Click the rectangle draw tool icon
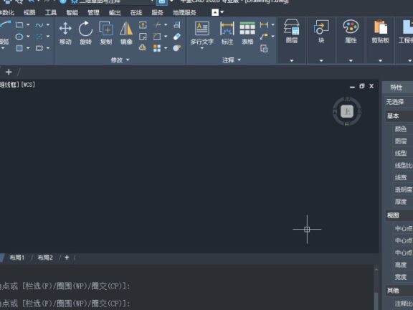 click(x=19, y=25)
